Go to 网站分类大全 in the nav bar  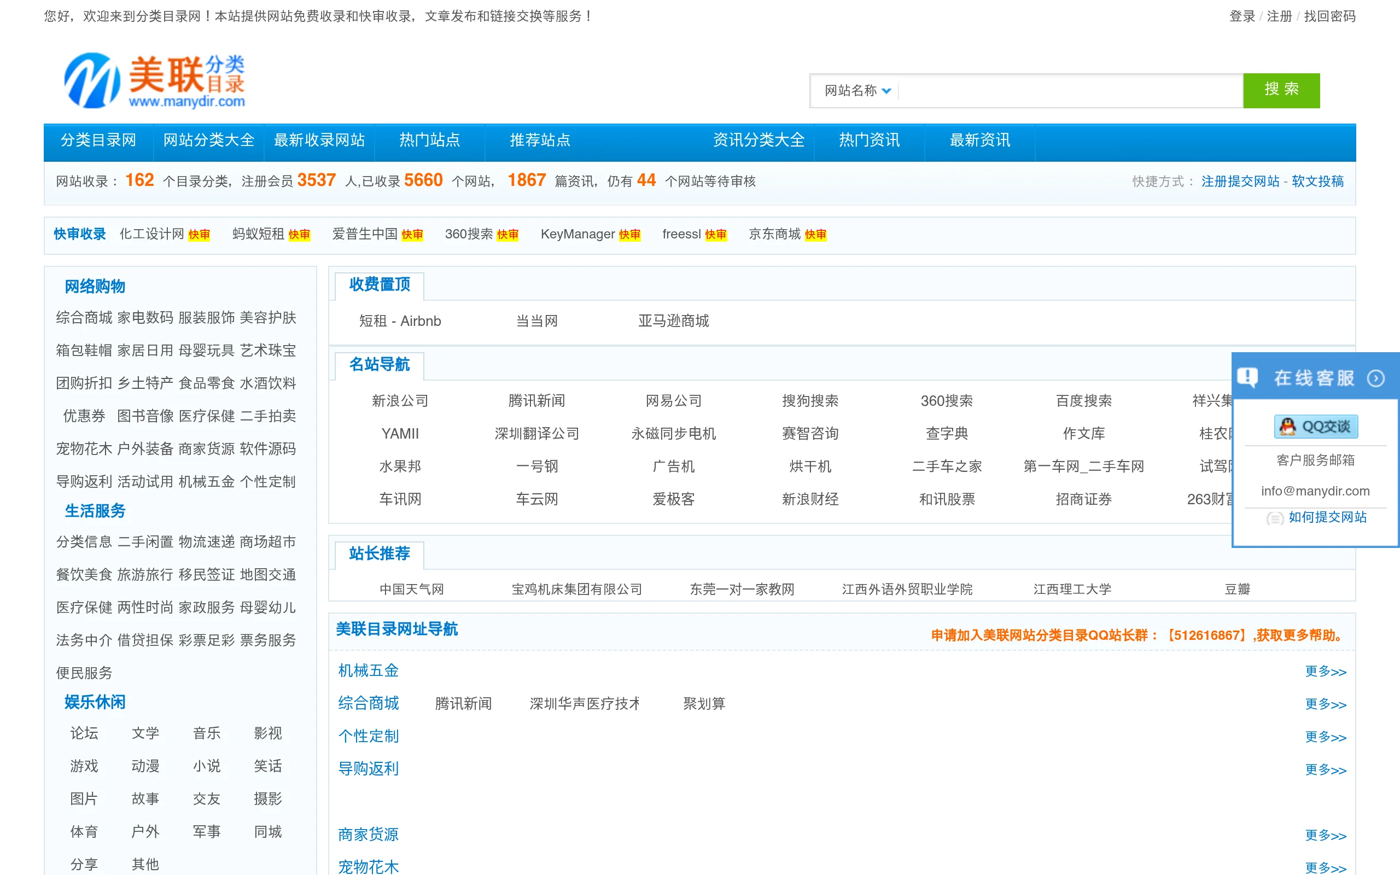click(209, 140)
